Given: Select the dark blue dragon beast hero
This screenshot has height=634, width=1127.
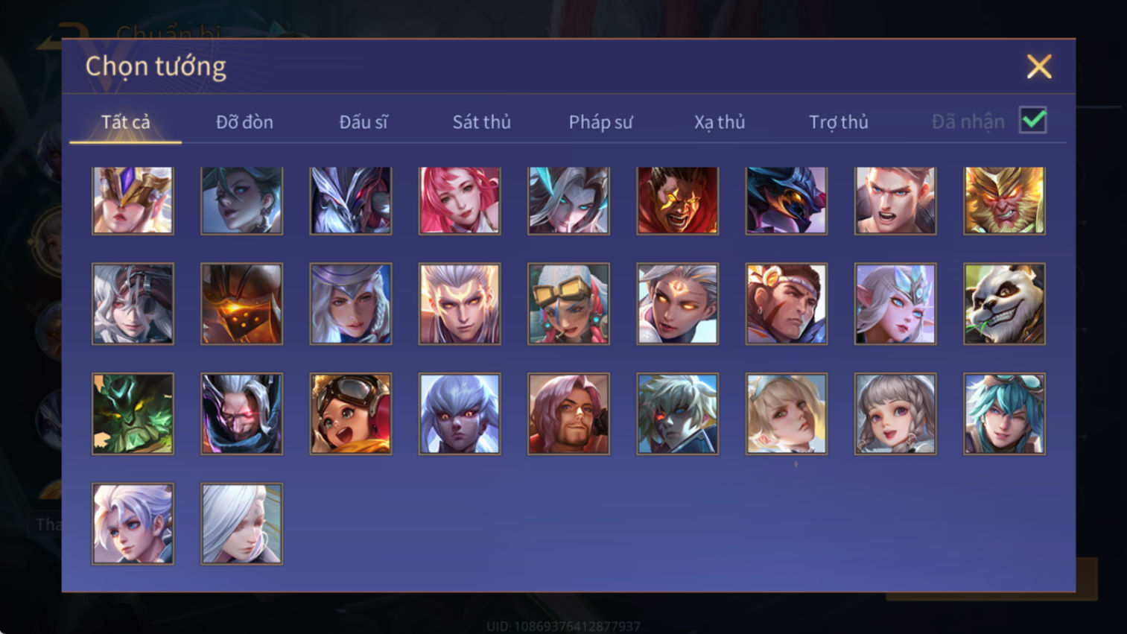Looking at the screenshot, I should 787,200.
